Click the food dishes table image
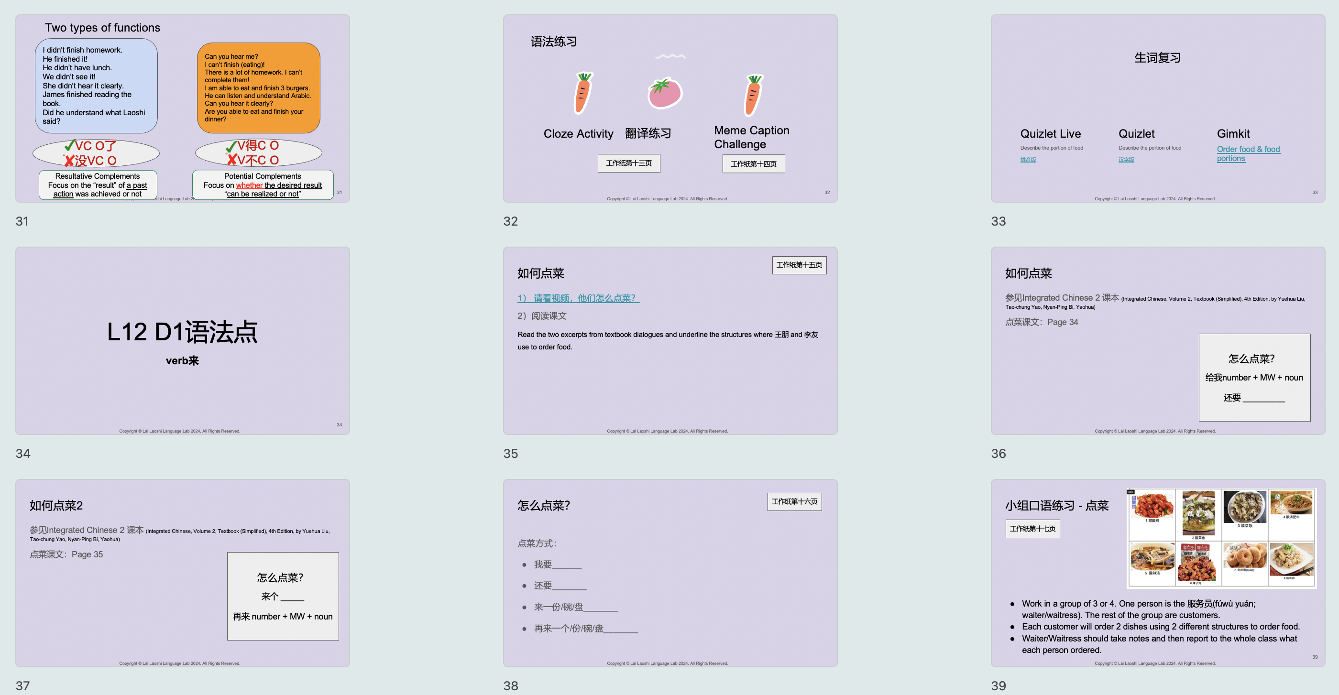The width and height of the screenshot is (1339, 695). click(1220, 538)
